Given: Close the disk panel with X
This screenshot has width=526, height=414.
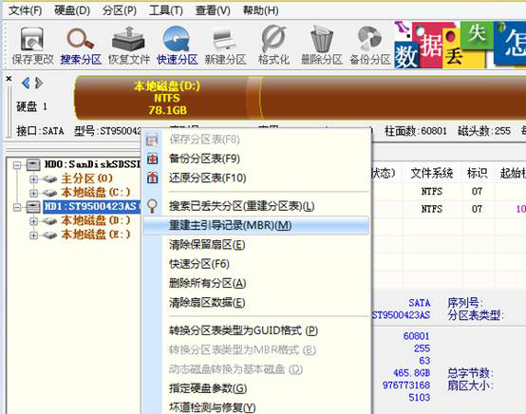Looking at the screenshot, I should pyautogui.click(x=9, y=79).
